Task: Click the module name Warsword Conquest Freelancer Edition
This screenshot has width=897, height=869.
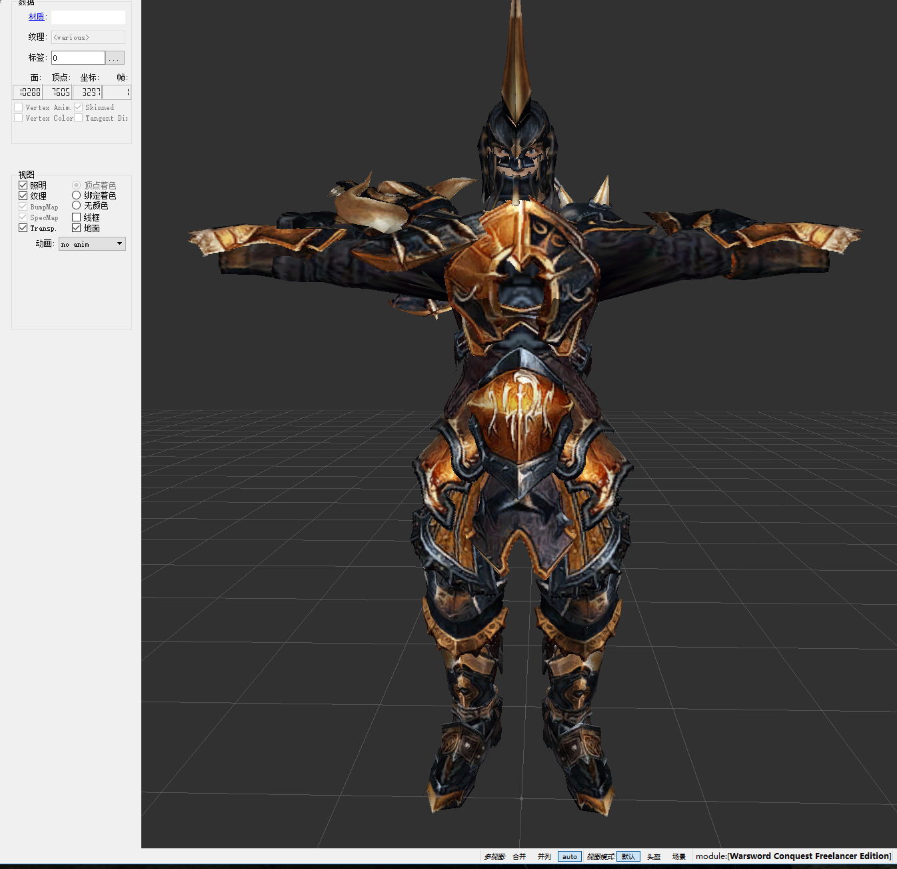Action: [809, 856]
